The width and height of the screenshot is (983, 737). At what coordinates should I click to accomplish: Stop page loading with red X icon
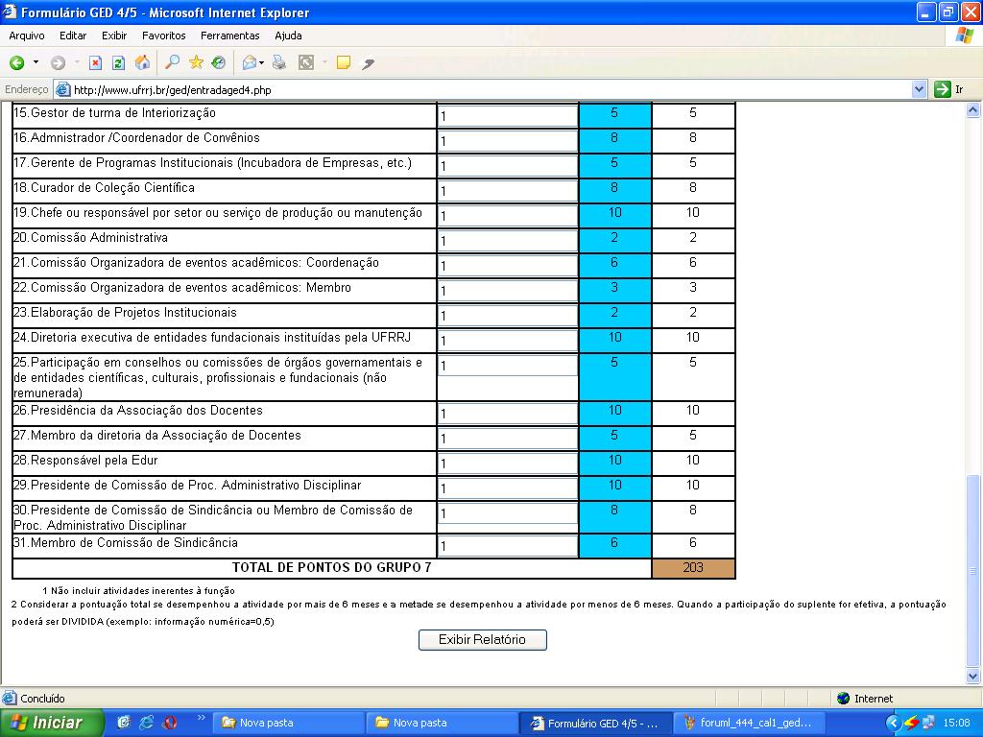coord(95,62)
